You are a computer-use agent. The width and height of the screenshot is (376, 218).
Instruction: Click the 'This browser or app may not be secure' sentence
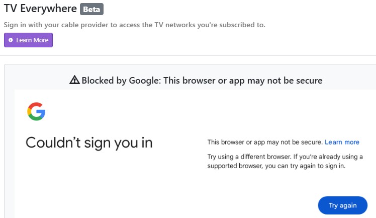pos(265,142)
